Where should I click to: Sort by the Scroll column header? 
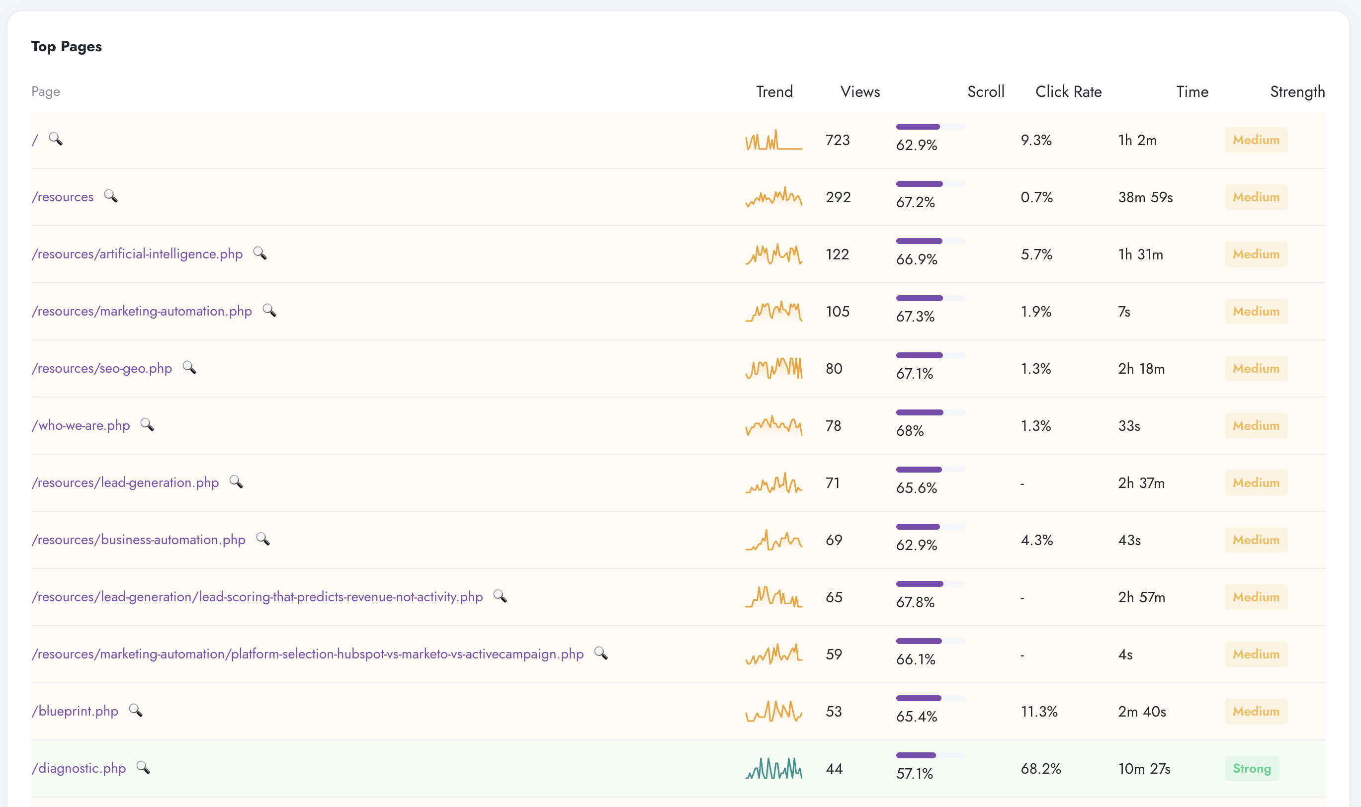click(986, 91)
